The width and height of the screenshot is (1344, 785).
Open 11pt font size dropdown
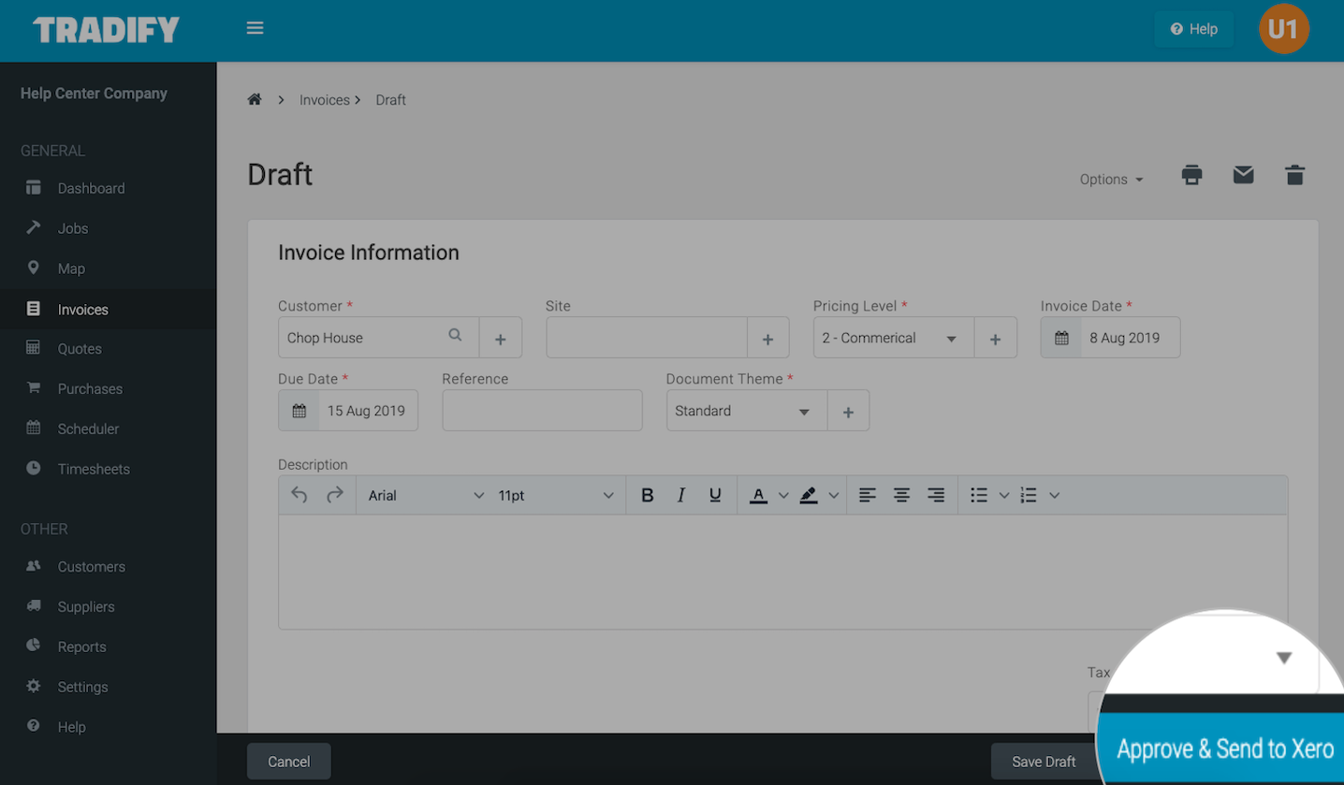(x=556, y=495)
